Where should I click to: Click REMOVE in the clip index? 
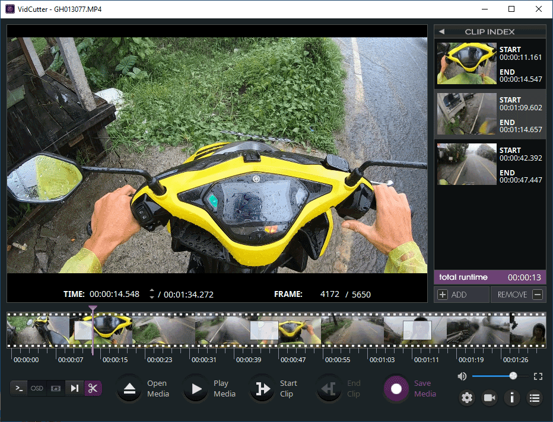[519, 295]
